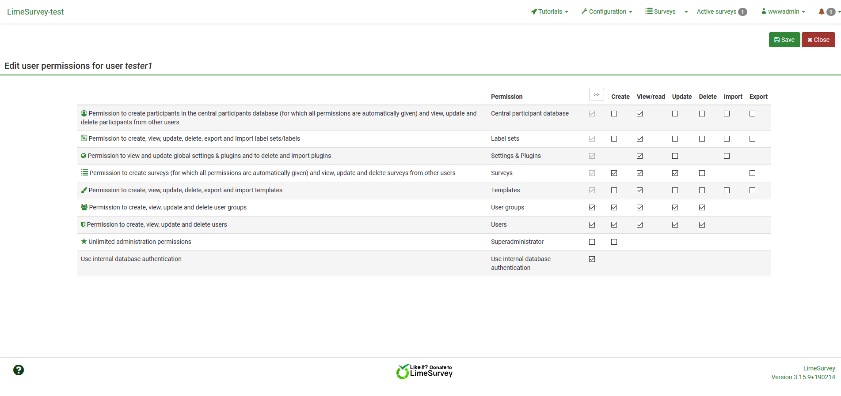Click the globe icon for global settings permission

click(x=84, y=156)
